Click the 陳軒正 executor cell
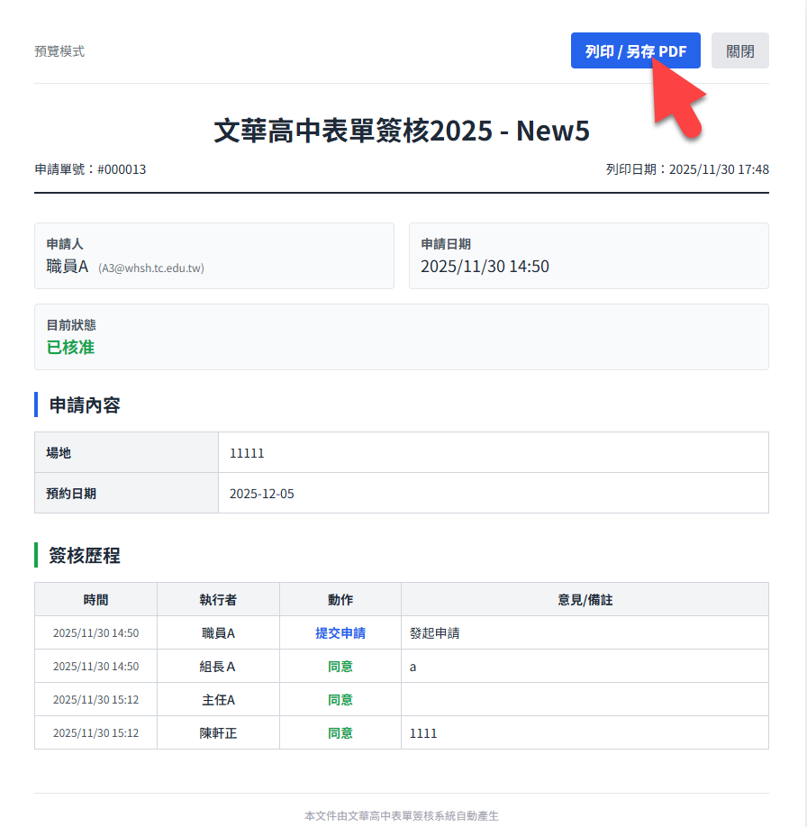The height and width of the screenshot is (827, 807). (217, 733)
